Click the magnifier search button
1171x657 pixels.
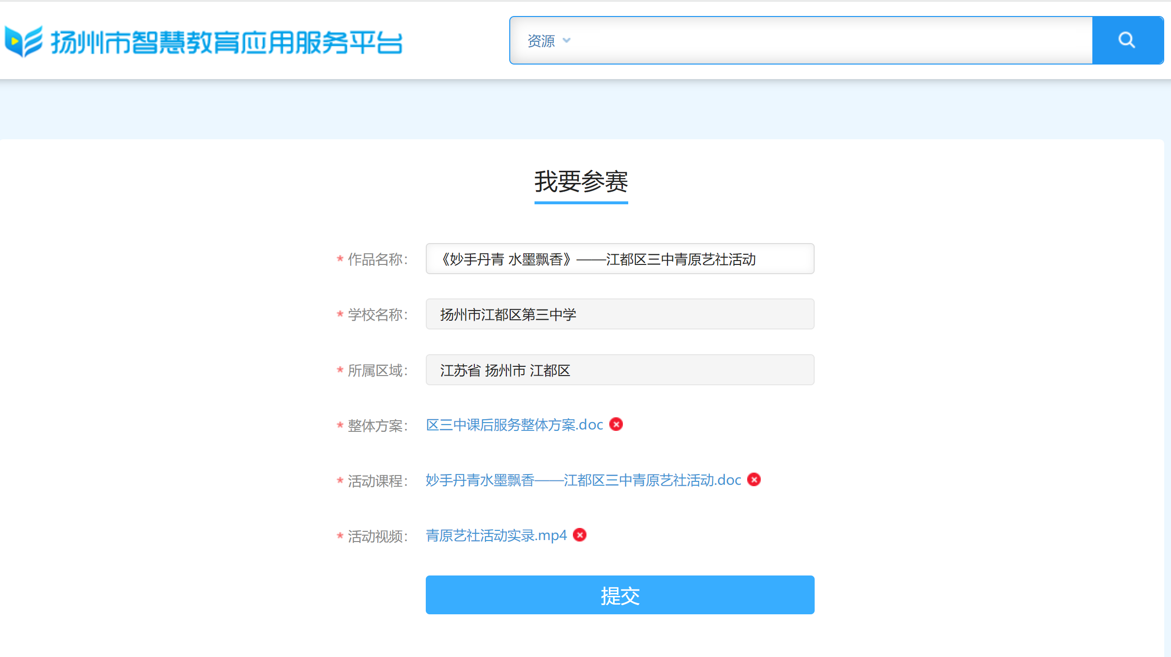pos(1127,40)
